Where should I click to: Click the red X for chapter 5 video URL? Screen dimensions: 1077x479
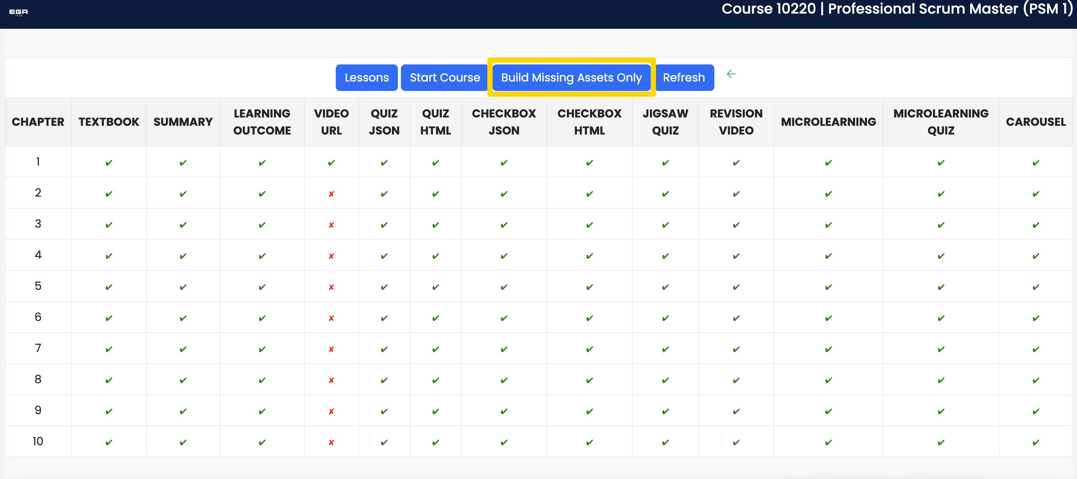pyautogui.click(x=331, y=287)
